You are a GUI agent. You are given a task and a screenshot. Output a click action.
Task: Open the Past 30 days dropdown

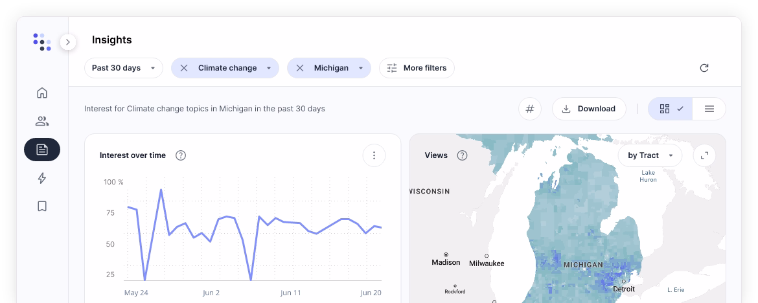pyautogui.click(x=124, y=67)
